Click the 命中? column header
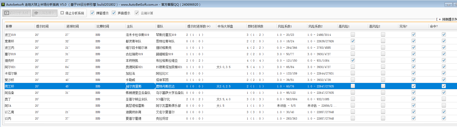Image resolution: width=457 pixels, height=127 pixels. click(x=434, y=26)
